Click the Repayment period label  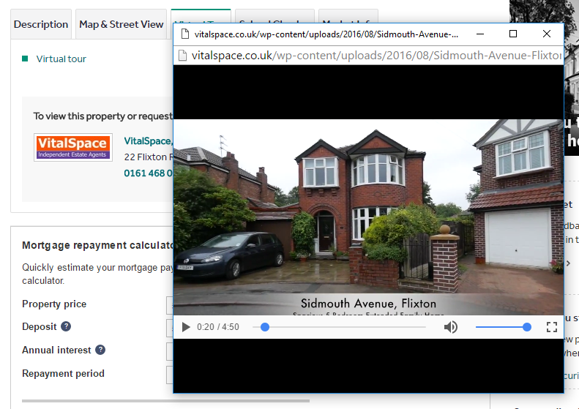point(63,374)
